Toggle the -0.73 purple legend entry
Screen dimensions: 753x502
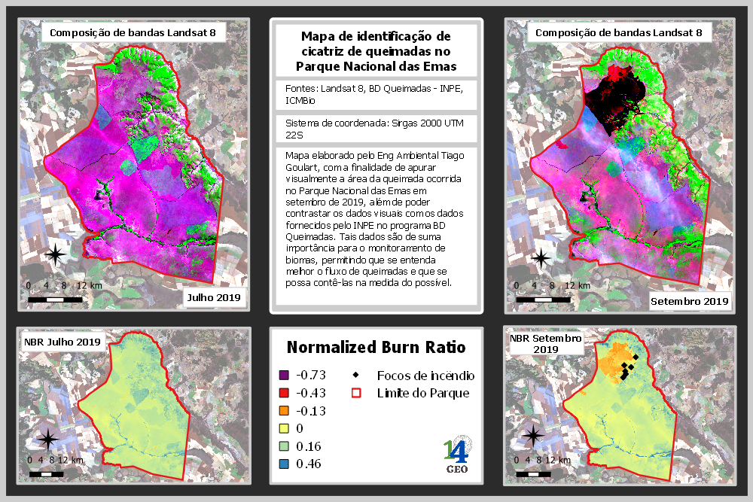285,374
